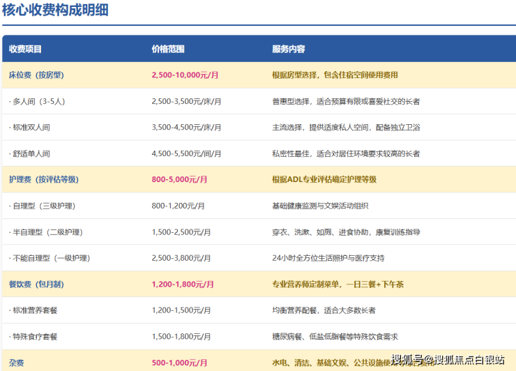Click the 价格范围 column header

[x=168, y=50]
